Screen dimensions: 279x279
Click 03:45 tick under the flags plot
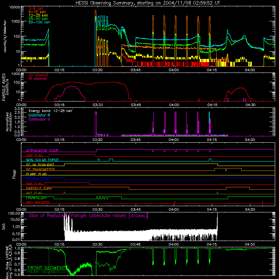point(136,210)
